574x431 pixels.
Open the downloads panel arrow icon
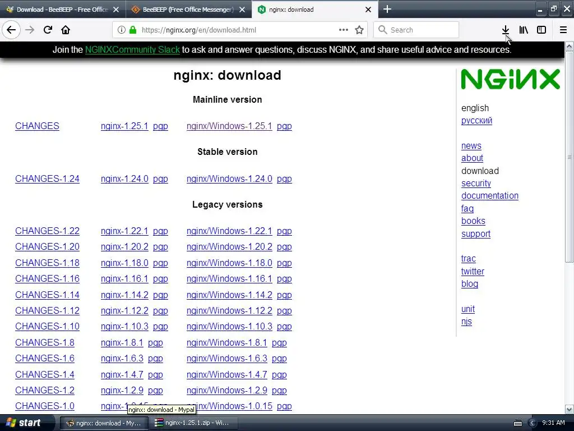click(506, 30)
